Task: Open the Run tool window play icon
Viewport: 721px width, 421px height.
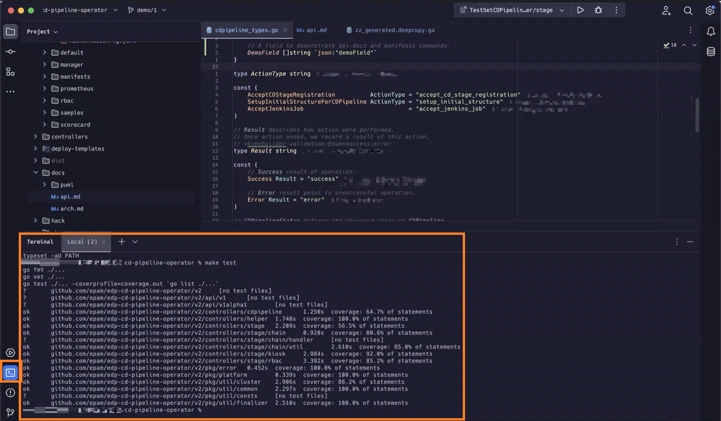Action: (10, 353)
